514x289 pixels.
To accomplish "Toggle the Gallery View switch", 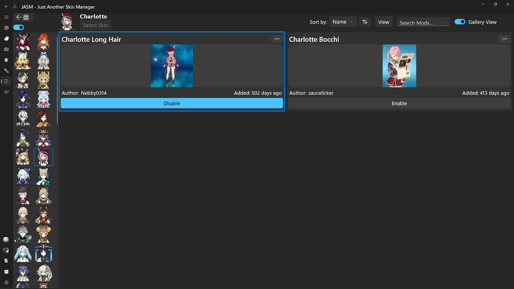I will point(460,22).
